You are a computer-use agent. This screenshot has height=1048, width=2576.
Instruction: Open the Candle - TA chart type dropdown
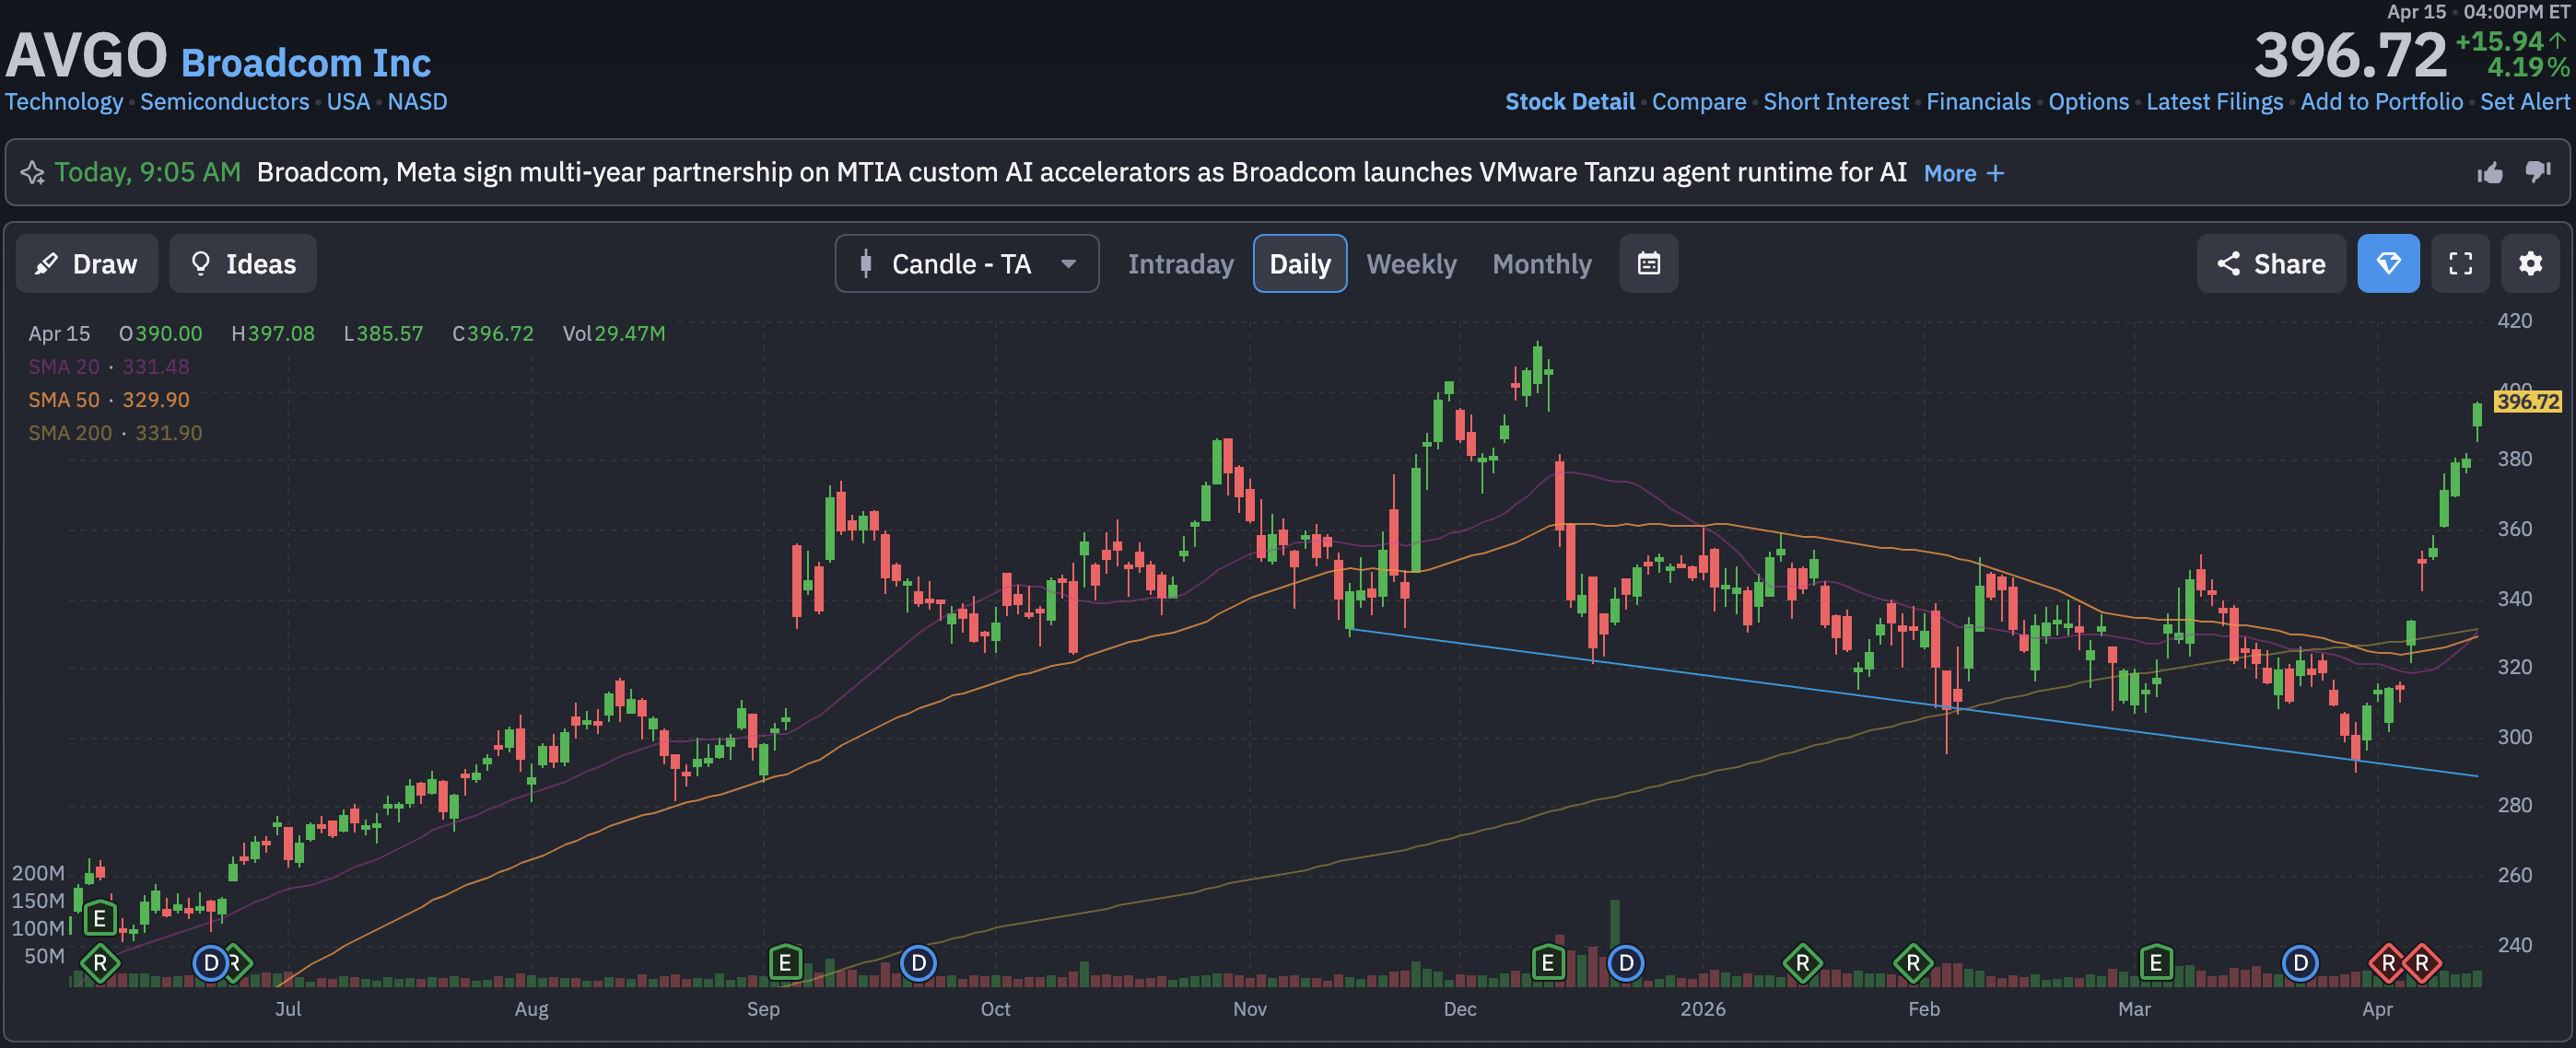[966, 263]
